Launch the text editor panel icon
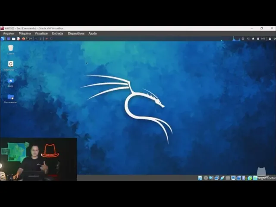The width and height of the screenshot is (276, 207). point(19,39)
